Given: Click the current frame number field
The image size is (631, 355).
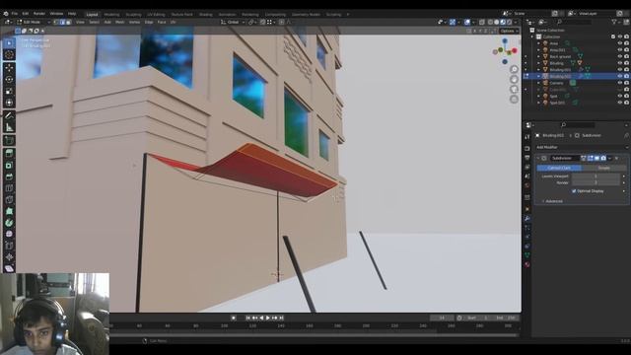Looking at the screenshot, I should (x=442, y=318).
